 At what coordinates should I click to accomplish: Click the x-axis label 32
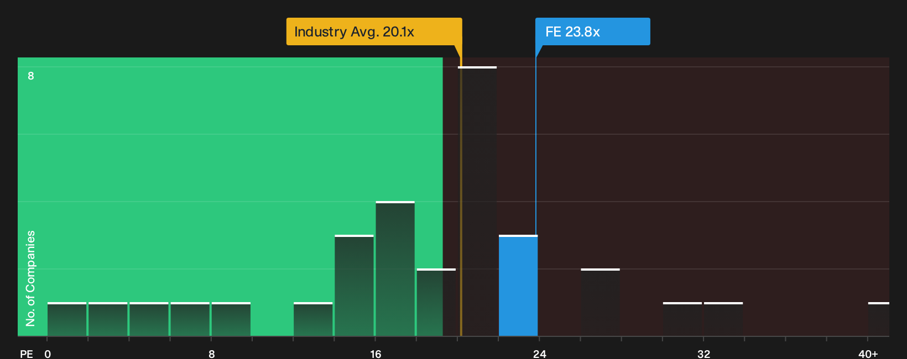coord(703,353)
